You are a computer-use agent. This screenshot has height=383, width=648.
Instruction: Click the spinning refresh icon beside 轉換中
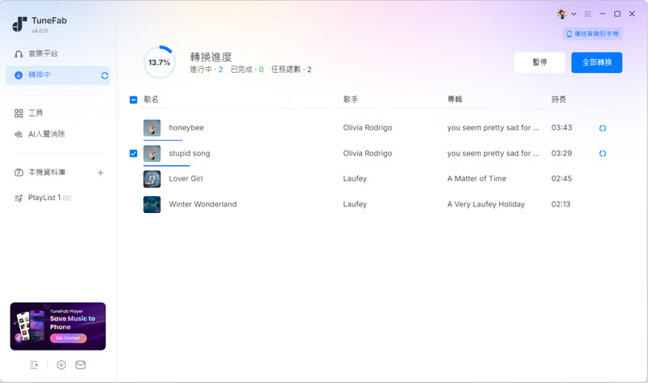(104, 75)
